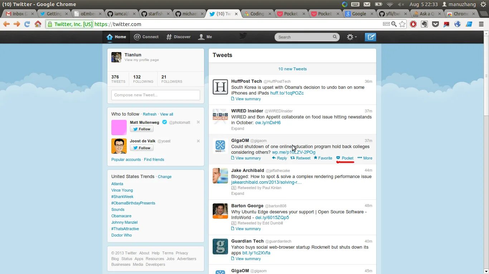Save the GigaOM tweet to Pocket
489x274 pixels.
point(345,158)
